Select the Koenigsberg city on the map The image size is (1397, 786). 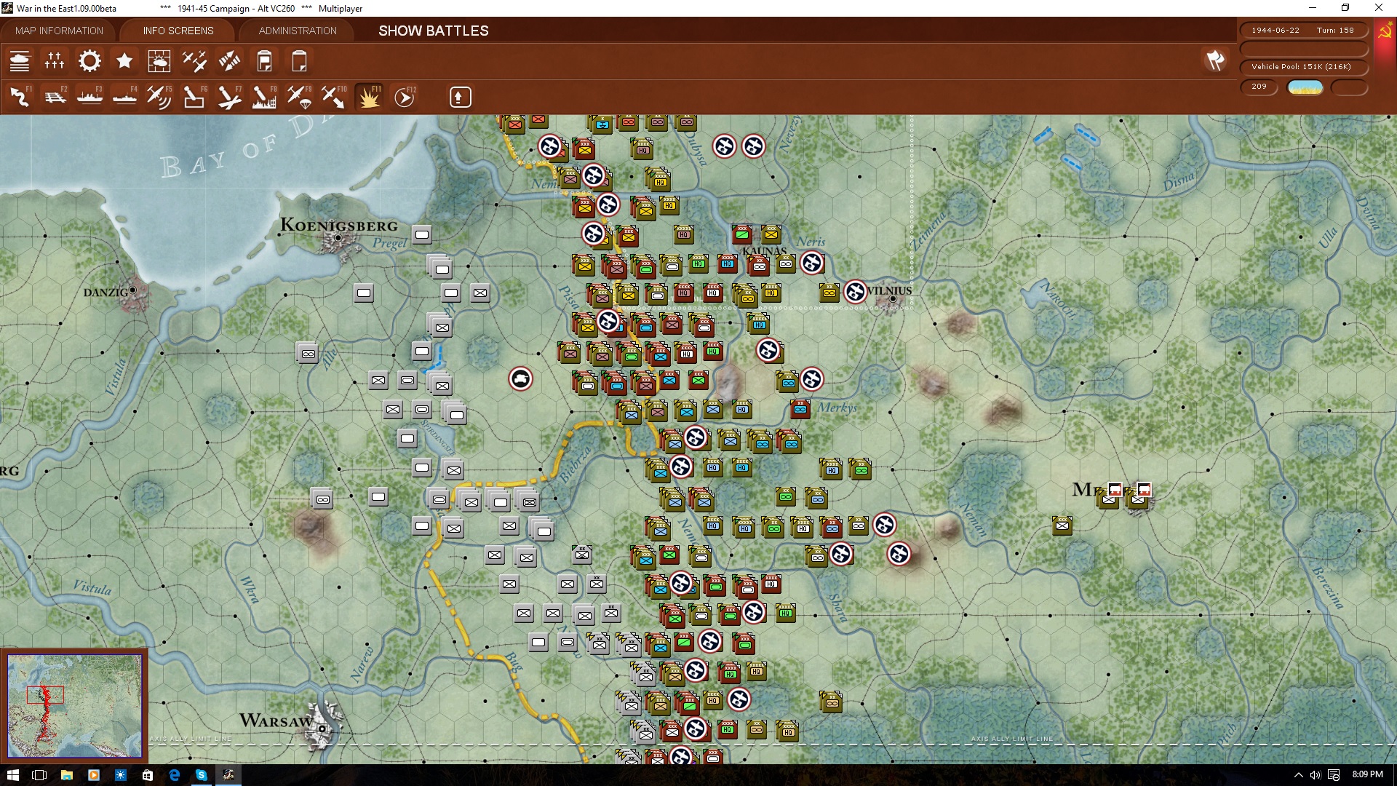click(x=338, y=238)
